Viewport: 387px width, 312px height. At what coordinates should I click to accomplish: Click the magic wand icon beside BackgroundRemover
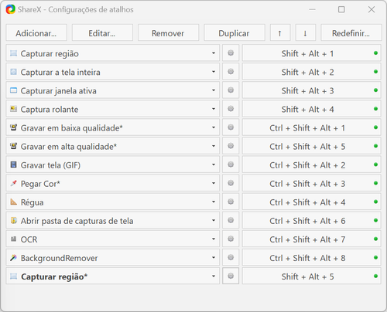coord(13,257)
